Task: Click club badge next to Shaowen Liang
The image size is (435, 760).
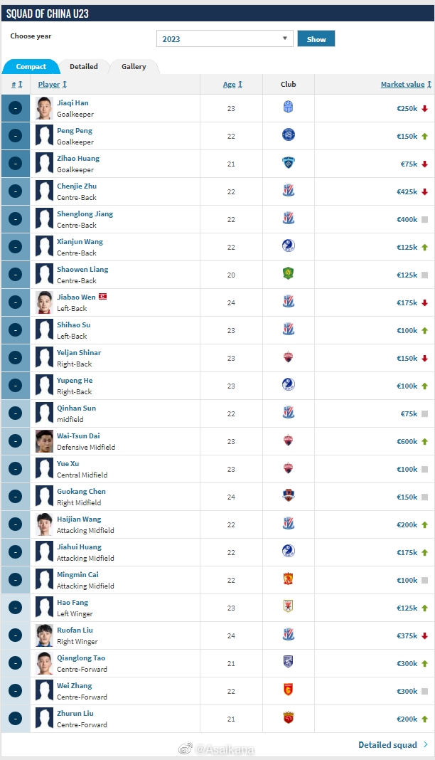Action: pos(288,274)
